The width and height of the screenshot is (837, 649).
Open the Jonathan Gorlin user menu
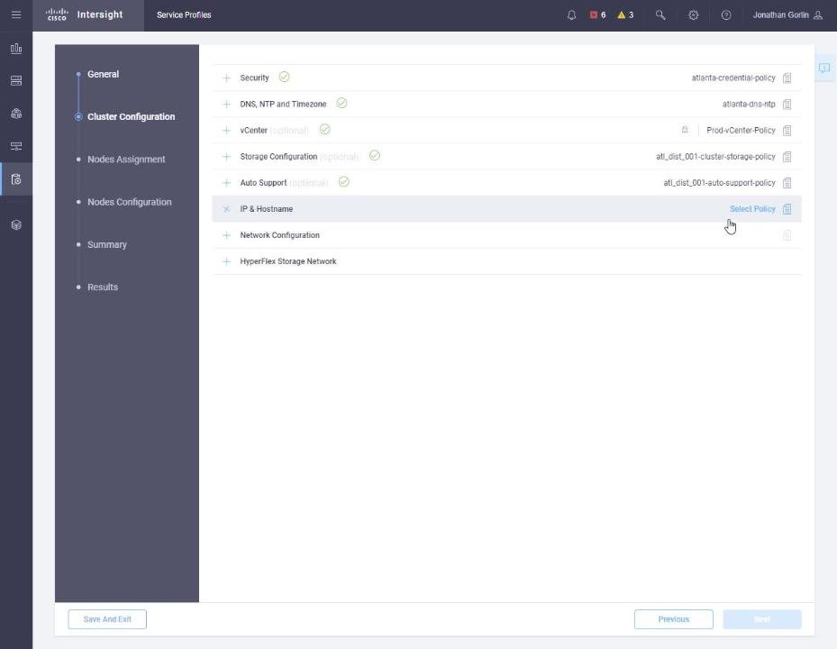787,15
